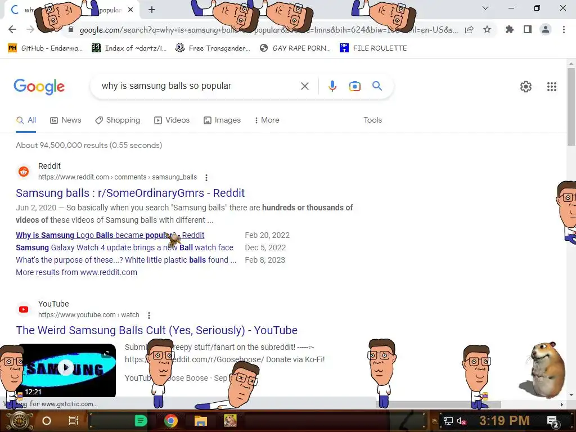
Task: Open the Chrome three-dot menu
Action: click(564, 29)
